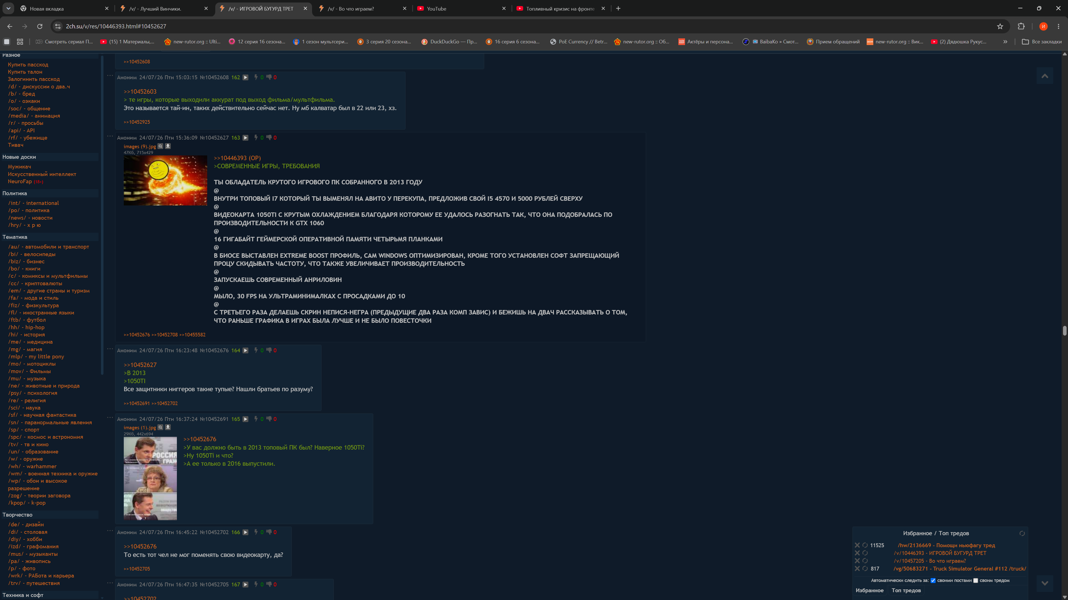Screen dimensions: 1068x600
Task: Switch to the YouTube tab
Action: click(x=461, y=8)
